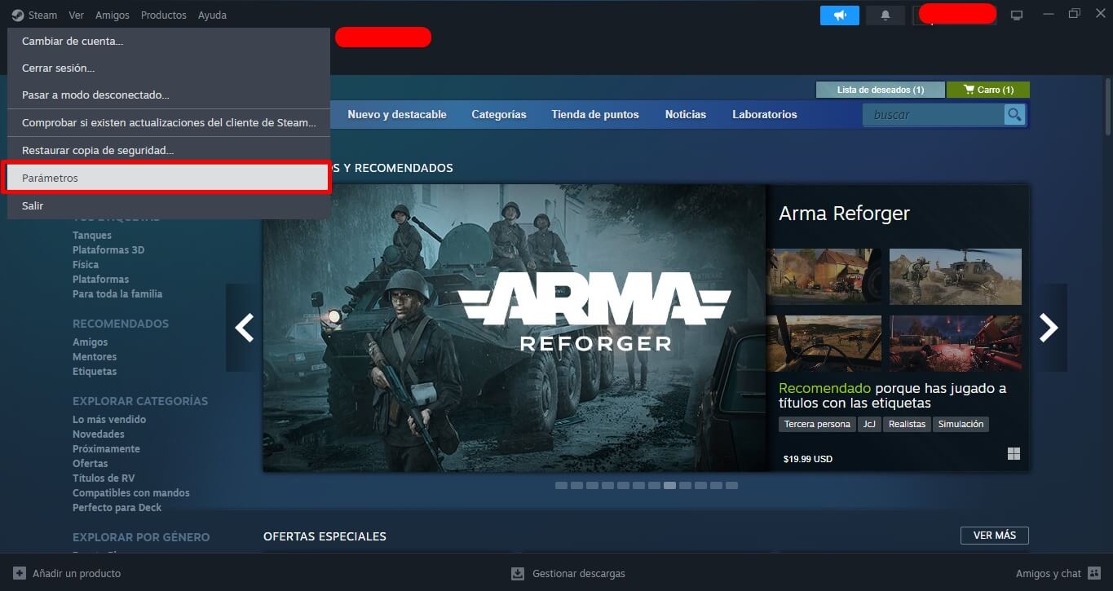View the helicopter screenshot thumbnail
Image resolution: width=1113 pixels, height=591 pixels.
coord(956,276)
